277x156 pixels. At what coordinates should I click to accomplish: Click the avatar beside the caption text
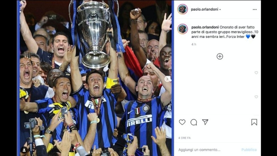182,29
